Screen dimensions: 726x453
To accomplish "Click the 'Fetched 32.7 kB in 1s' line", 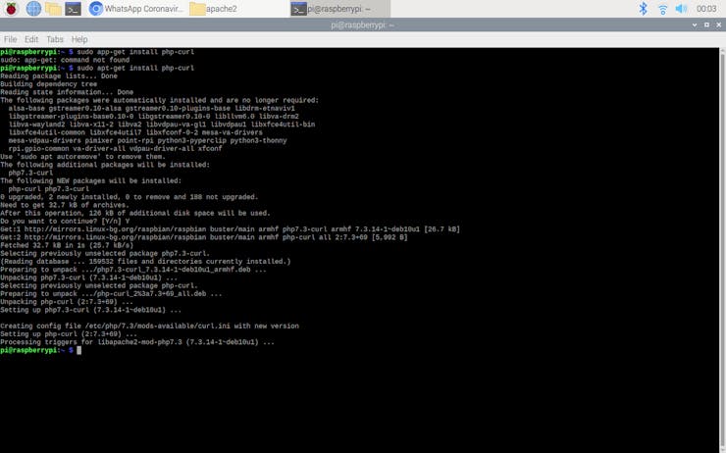I will click(x=67, y=245).
